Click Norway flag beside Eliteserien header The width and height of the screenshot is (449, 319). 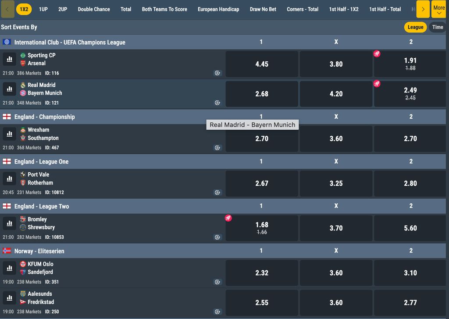[x=7, y=251]
